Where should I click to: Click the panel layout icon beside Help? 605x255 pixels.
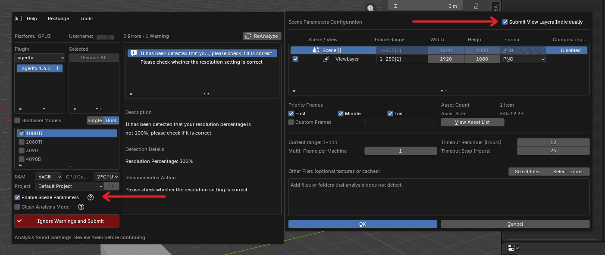pos(19,18)
